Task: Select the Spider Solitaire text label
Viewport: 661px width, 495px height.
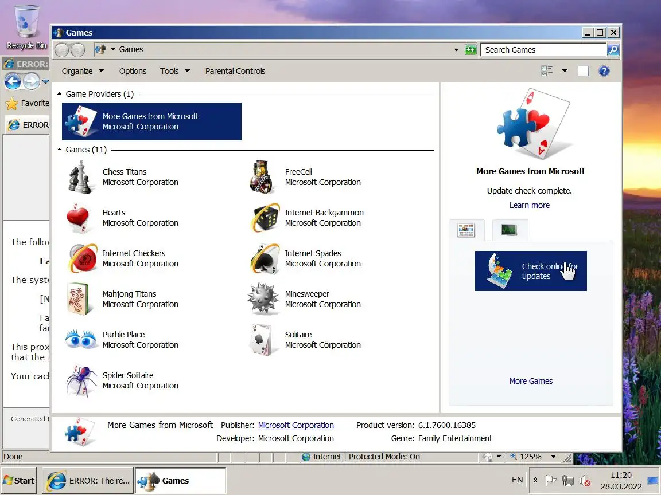Action: 128,375
